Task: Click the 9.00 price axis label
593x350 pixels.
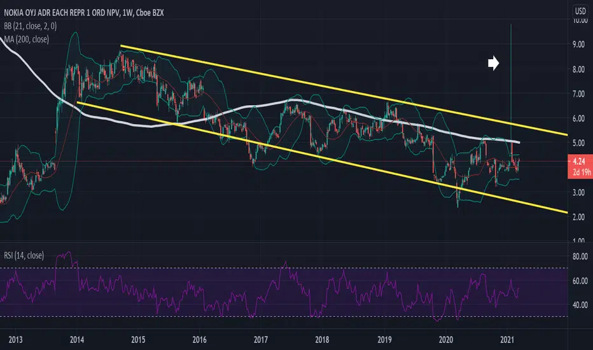Action: coord(578,45)
